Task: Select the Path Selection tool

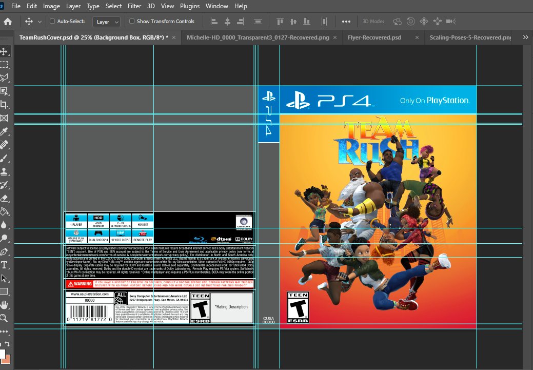Action: click(x=4, y=278)
